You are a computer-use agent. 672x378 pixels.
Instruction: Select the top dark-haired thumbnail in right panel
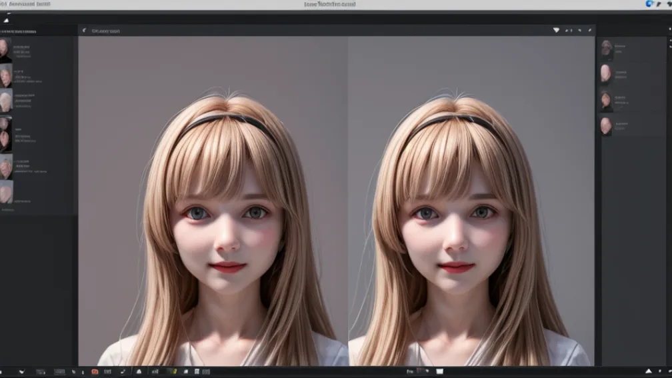(x=606, y=48)
